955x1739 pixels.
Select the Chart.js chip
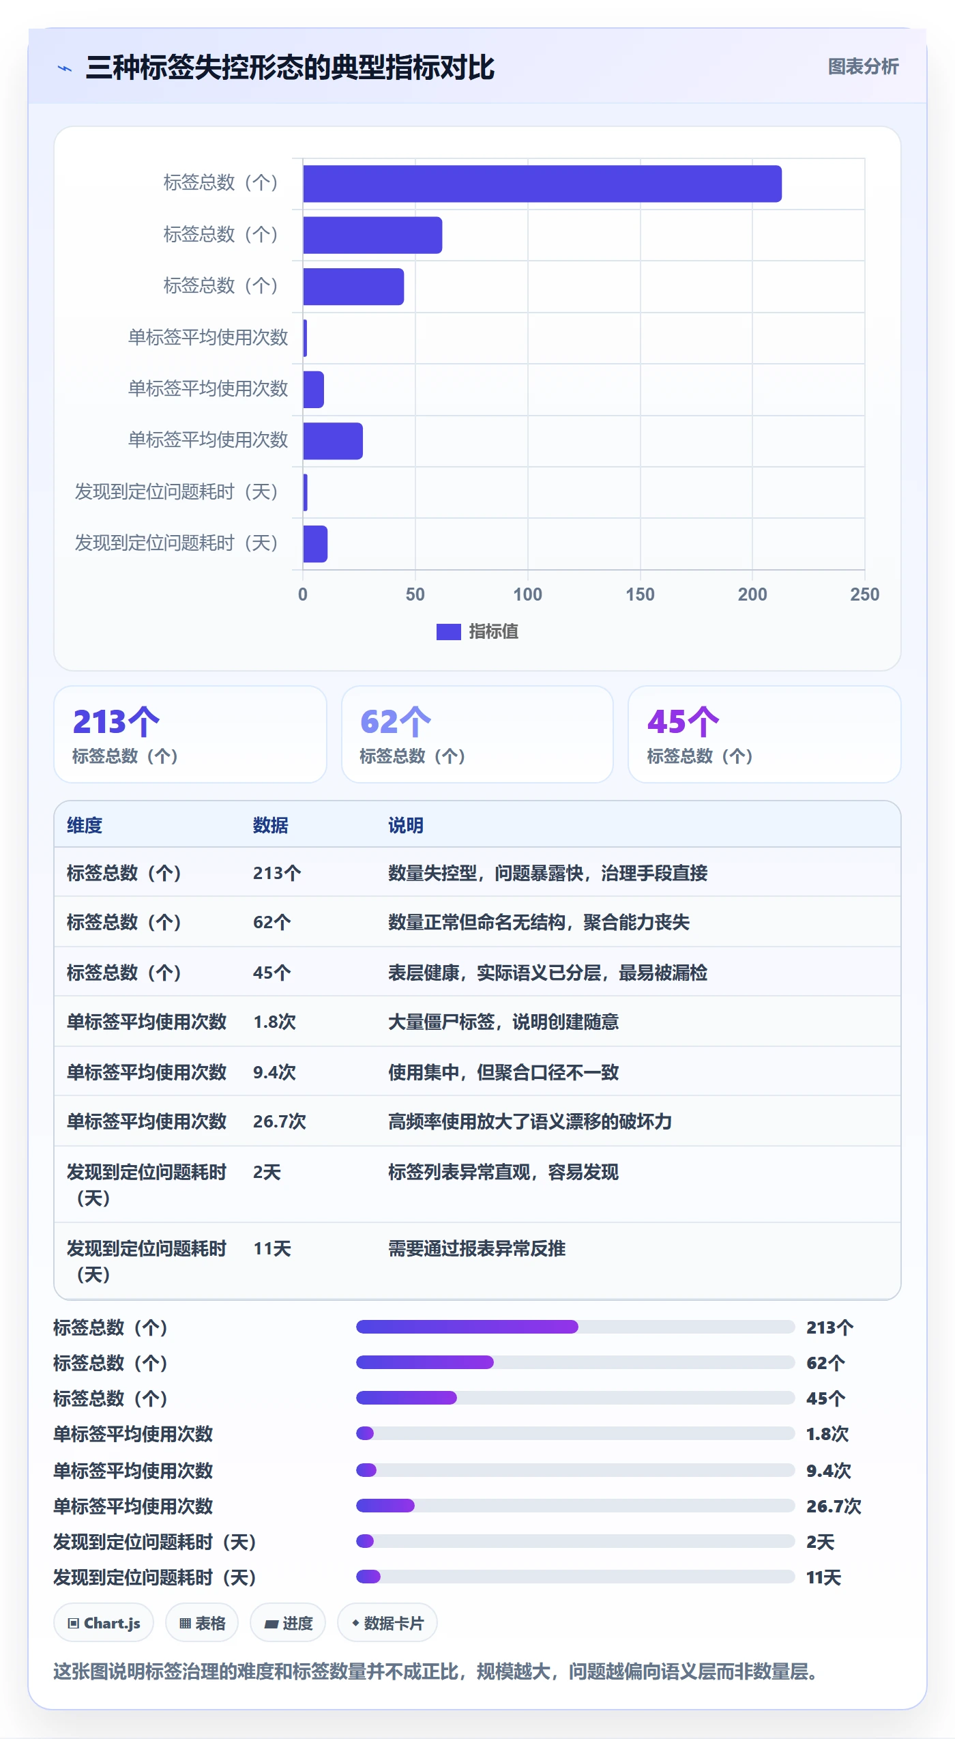coord(104,1623)
